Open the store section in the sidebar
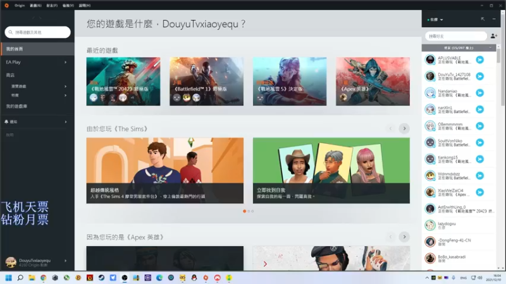Viewport: 506px width, 284px height. 10,75
